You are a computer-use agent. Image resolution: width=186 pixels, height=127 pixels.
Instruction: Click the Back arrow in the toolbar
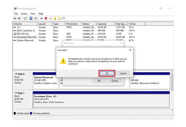click(x=15, y=18)
